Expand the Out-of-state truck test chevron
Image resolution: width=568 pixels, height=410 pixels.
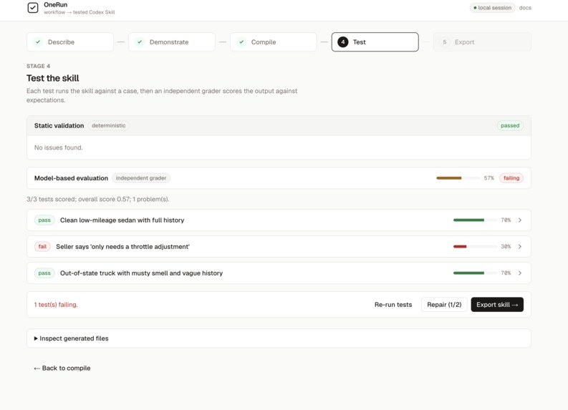[x=520, y=273]
